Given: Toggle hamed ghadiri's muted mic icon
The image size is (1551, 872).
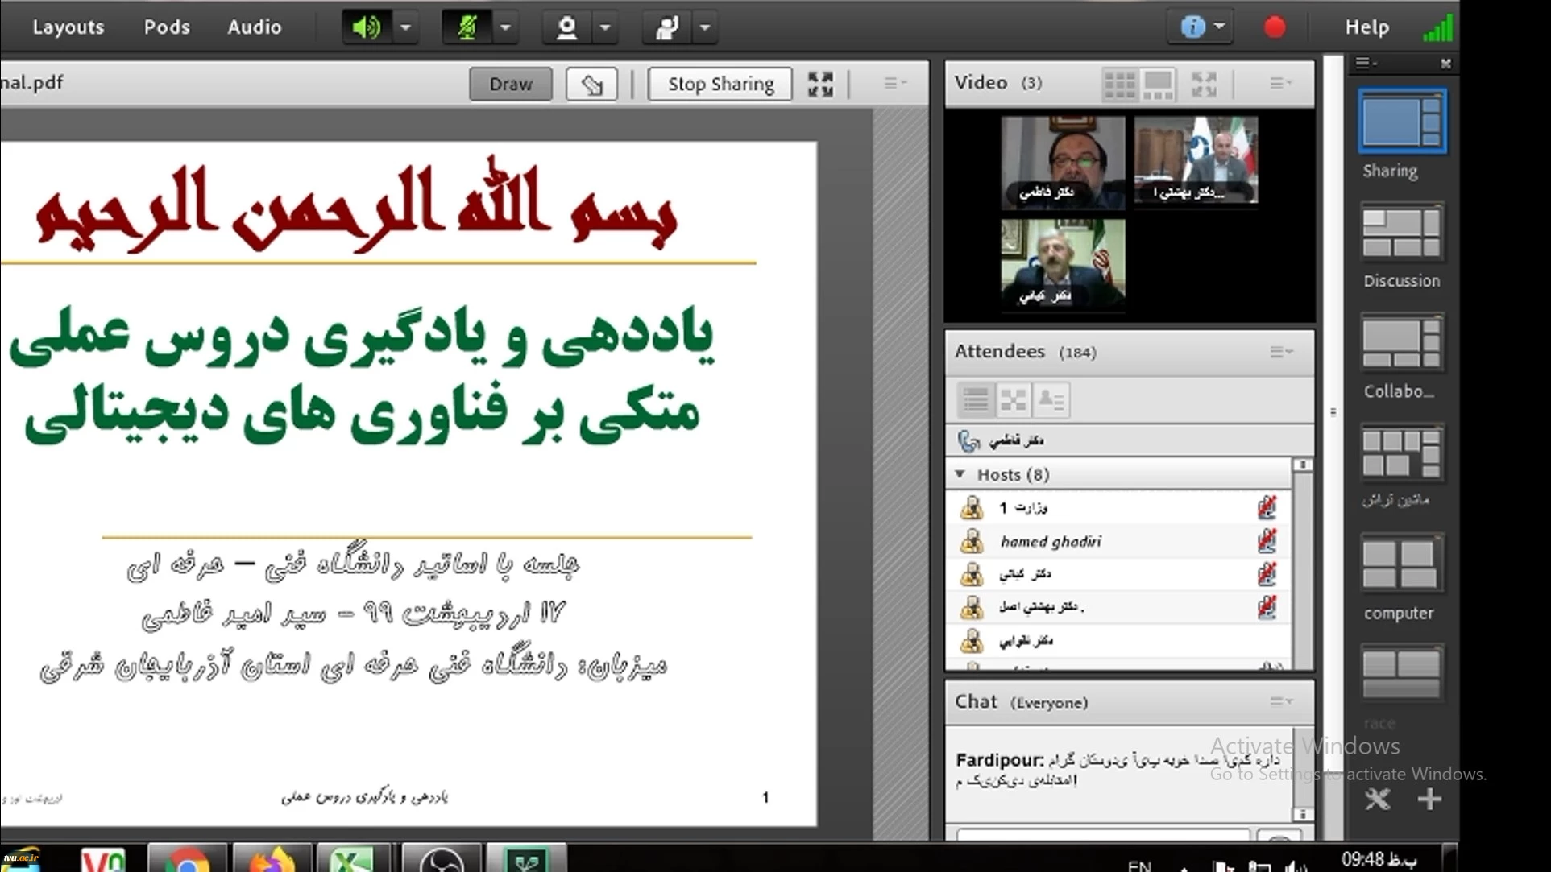Looking at the screenshot, I should [x=1267, y=541].
